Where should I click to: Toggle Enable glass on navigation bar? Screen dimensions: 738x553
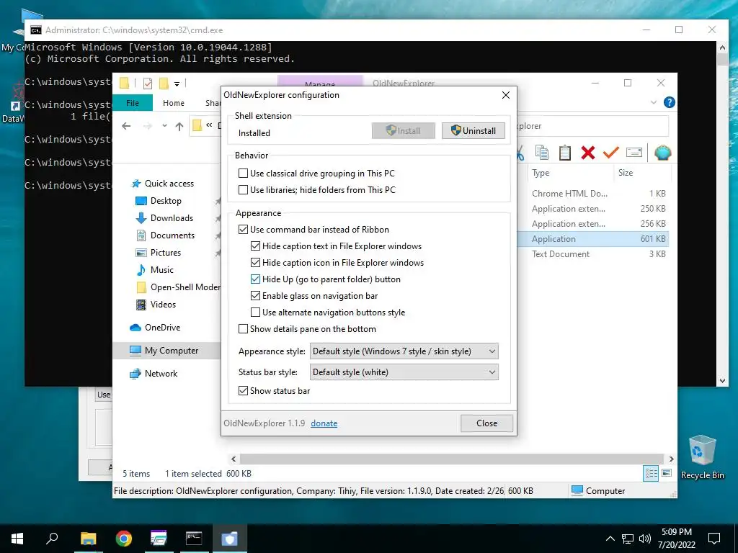(255, 296)
